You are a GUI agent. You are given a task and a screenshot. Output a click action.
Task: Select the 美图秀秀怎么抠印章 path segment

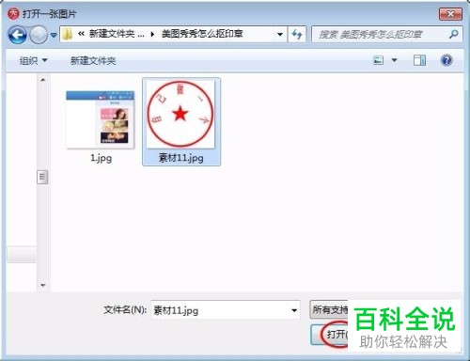coord(202,34)
